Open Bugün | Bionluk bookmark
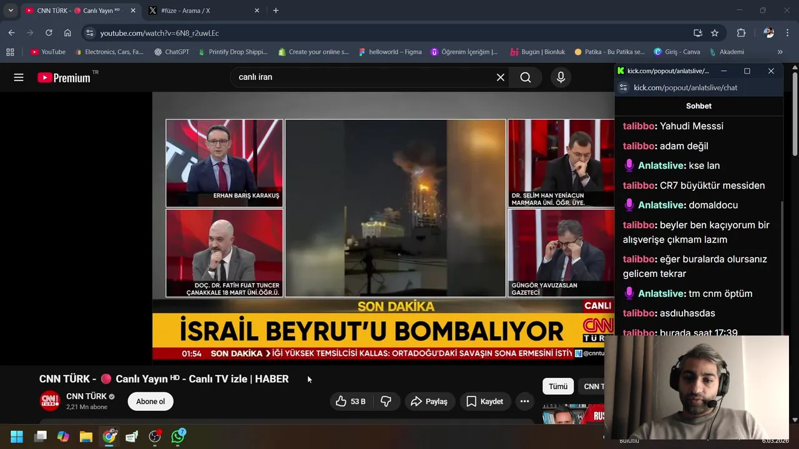The image size is (799, 449). pos(537,52)
